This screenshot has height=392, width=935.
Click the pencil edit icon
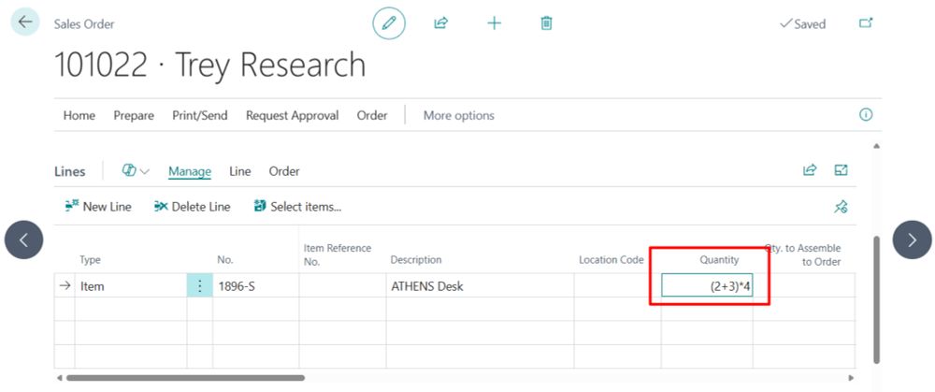tap(389, 23)
